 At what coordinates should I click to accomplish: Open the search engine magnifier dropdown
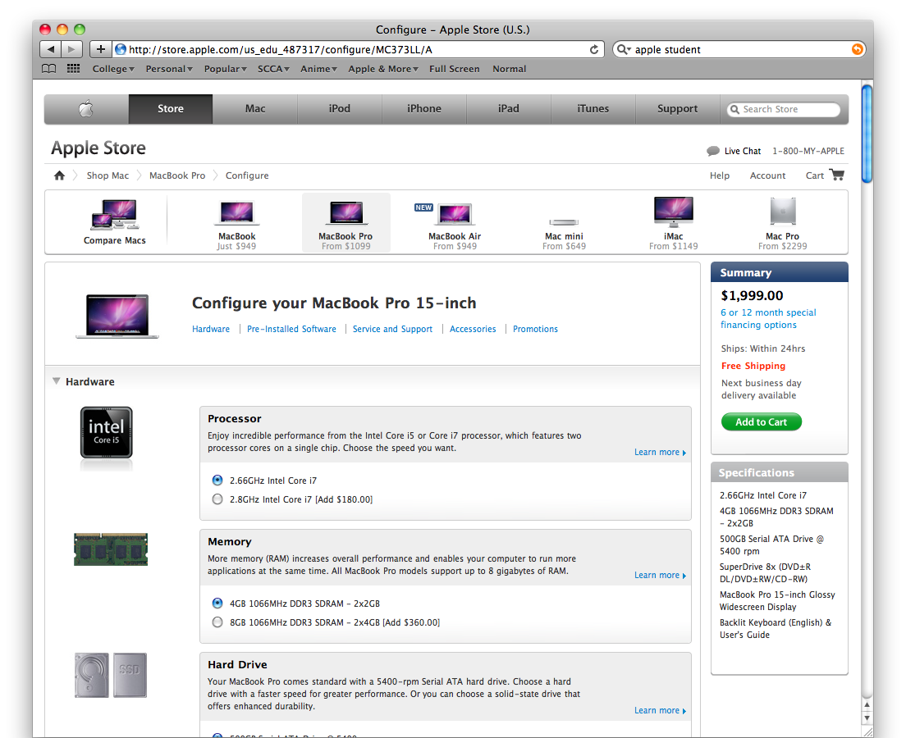(x=624, y=50)
